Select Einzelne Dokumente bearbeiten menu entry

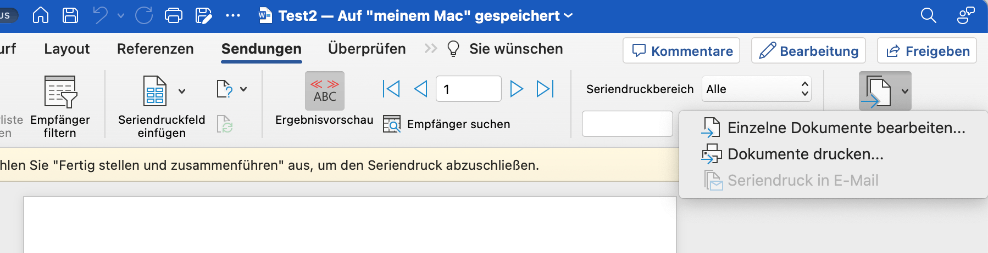846,128
